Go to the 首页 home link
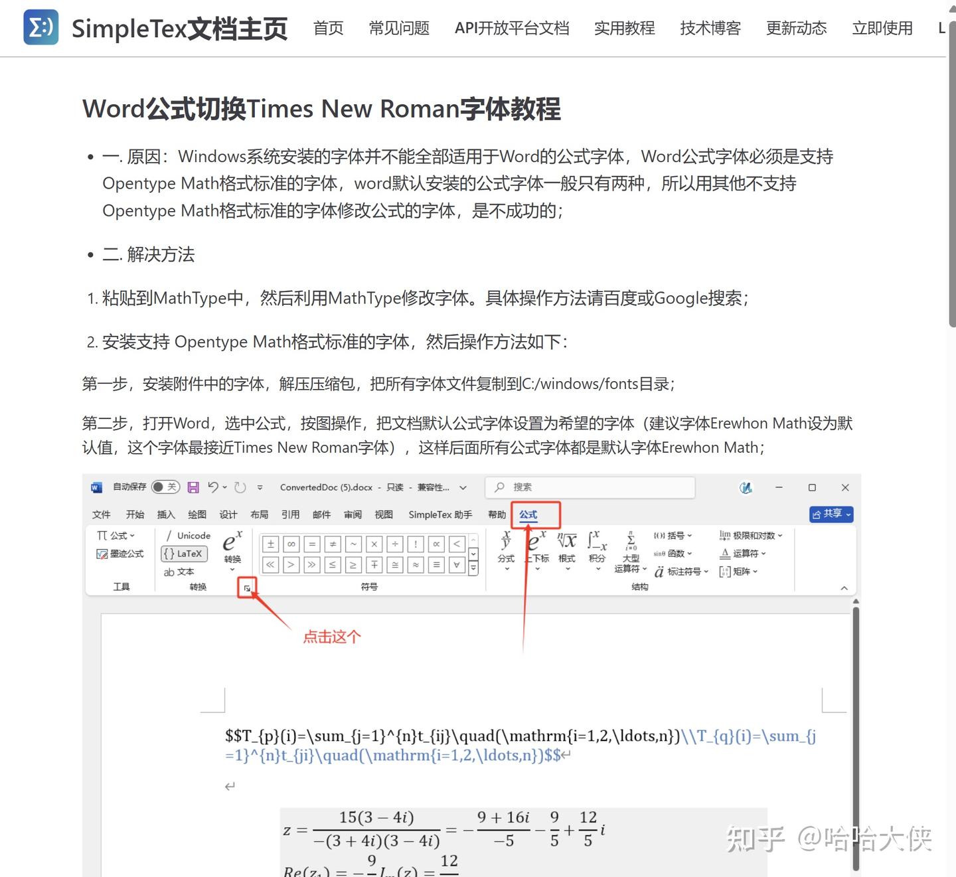This screenshot has width=956, height=877. point(328,28)
